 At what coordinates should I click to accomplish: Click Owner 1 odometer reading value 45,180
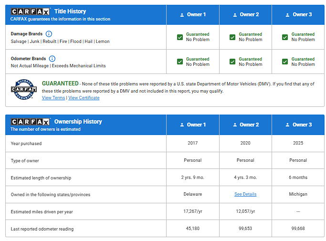[x=193, y=229]
